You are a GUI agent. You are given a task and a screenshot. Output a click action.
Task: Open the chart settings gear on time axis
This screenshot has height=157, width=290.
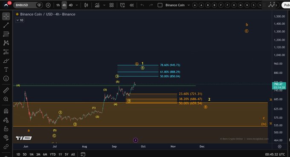tap(280, 146)
